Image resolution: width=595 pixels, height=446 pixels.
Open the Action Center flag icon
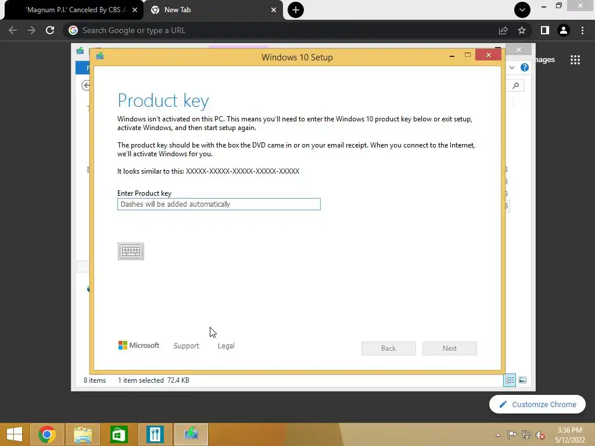(512, 435)
